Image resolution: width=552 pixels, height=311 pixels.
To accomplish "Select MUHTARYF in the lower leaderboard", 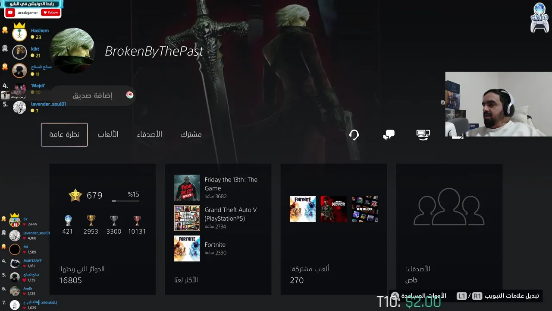I will [x=32, y=261].
